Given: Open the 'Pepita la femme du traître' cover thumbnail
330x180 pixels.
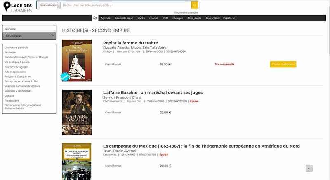Looking at the screenshot, I should [77, 61].
